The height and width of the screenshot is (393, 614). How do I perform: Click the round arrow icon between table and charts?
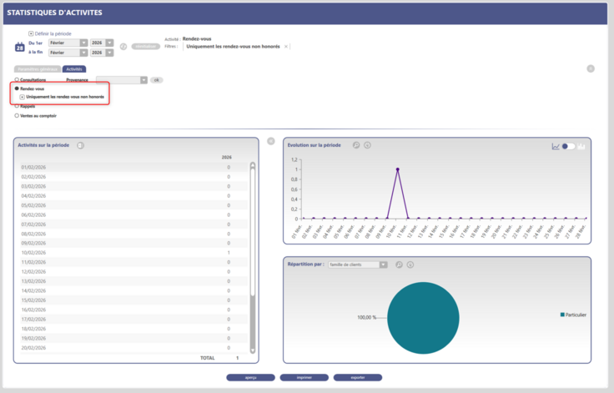270,141
